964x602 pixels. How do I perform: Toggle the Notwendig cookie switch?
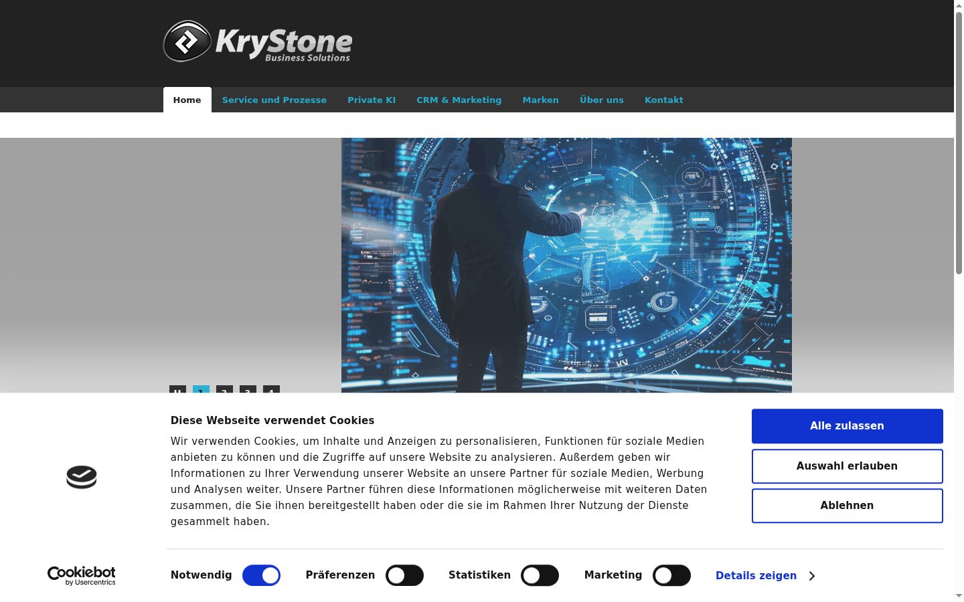click(261, 575)
